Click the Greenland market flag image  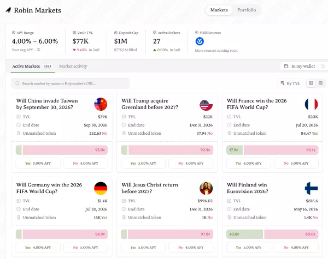click(x=206, y=105)
